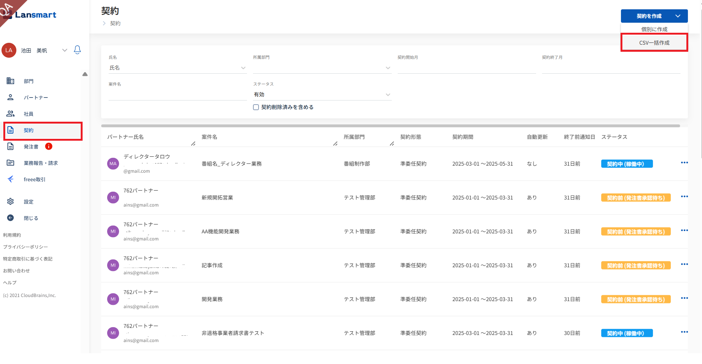The width and height of the screenshot is (702, 364).
Task: Click the 閉じる back-arrow icon in sidebar
Action: (x=10, y=218)
